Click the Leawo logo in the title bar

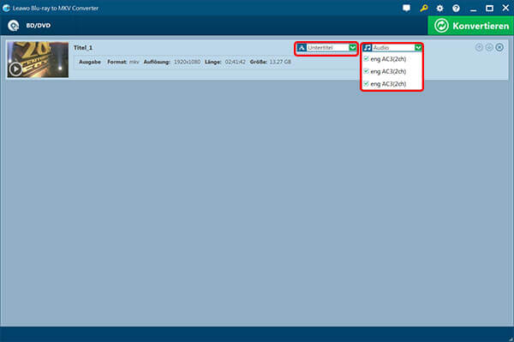(x=6, y=9)
